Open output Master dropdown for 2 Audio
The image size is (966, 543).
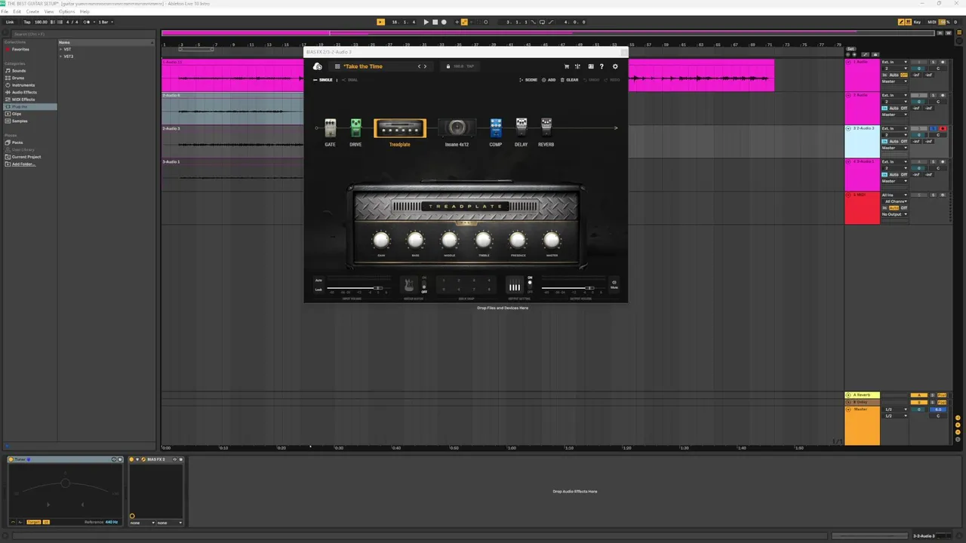click(x=894, y=115)
